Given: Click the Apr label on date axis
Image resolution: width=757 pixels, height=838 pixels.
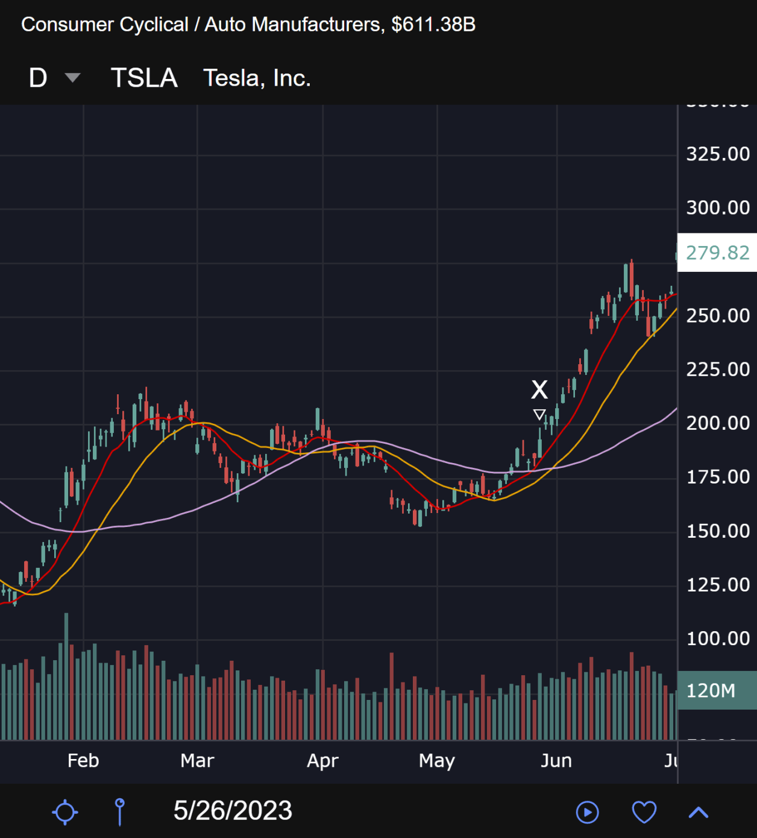Looking at the screenshot, I should pyautogui.click(x=322, y=761).
